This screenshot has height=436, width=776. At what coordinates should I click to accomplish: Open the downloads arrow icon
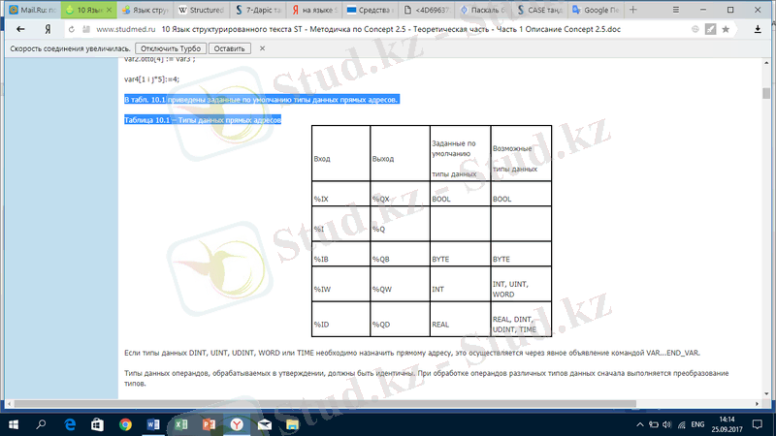coord(758,30)
